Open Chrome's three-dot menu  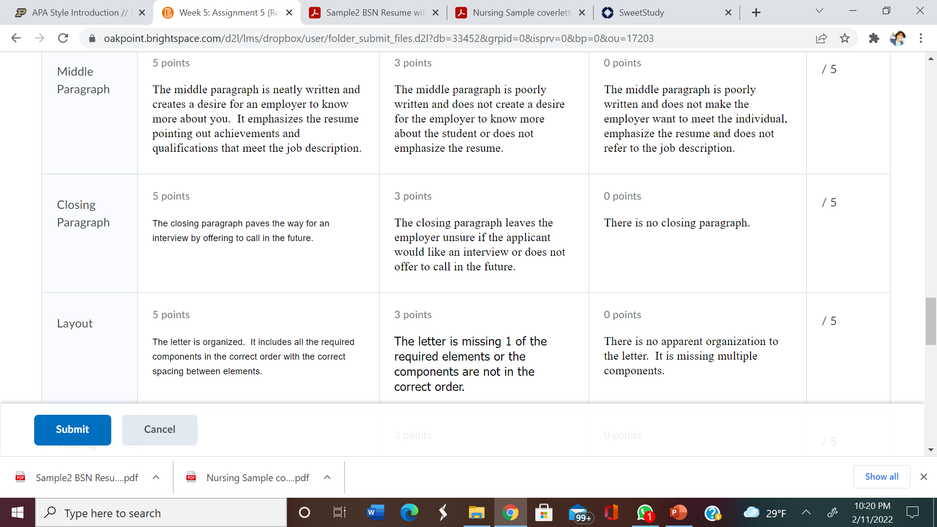[921, 38]
